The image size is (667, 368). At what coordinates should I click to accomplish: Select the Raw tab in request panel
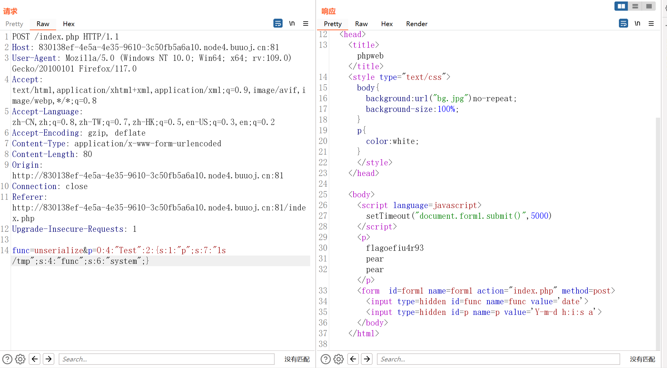(x=43, y=24)
